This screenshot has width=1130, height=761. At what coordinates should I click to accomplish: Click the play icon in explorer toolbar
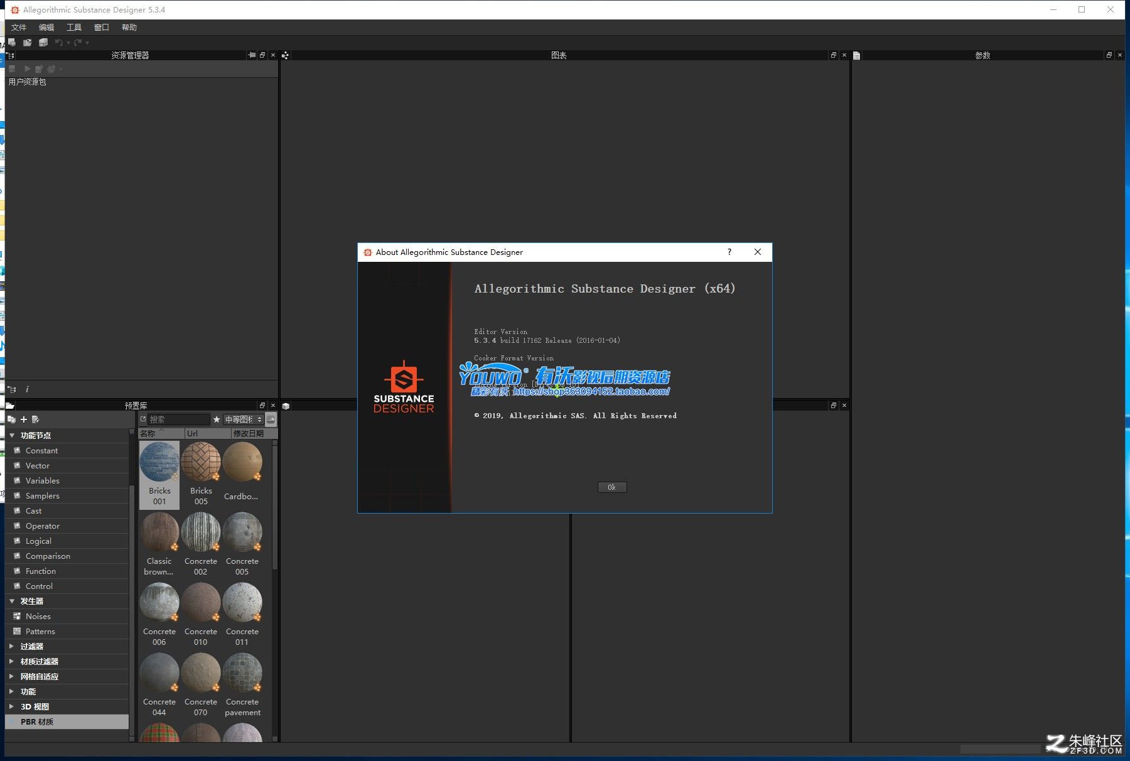click(27, 68)
